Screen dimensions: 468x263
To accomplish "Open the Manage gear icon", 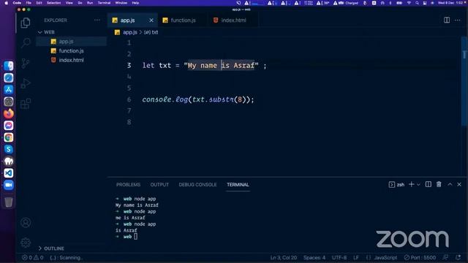I will [26, 243].
